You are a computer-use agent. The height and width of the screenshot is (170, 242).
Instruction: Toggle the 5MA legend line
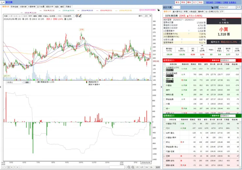[47, 10]
